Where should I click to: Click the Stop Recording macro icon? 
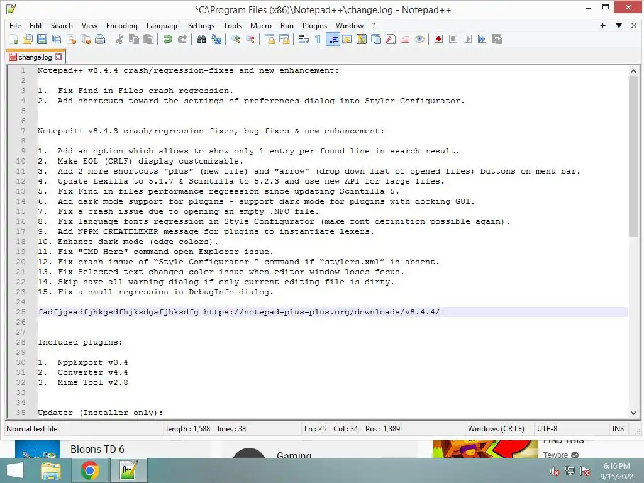(453, 39)
